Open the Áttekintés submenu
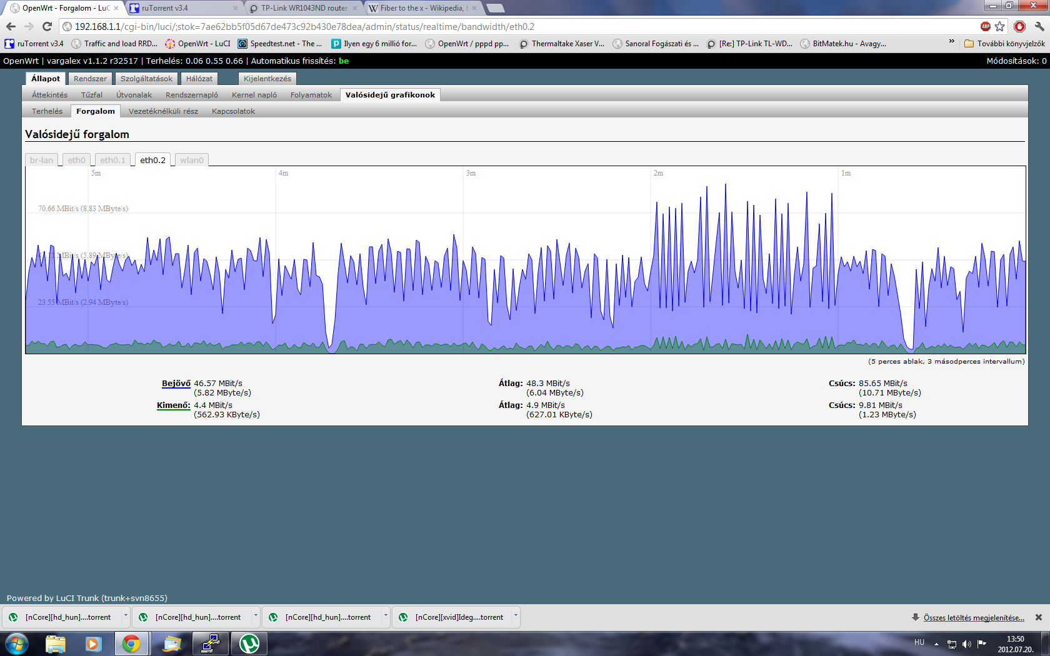1050x656 pixels. (x=49, y=95)
